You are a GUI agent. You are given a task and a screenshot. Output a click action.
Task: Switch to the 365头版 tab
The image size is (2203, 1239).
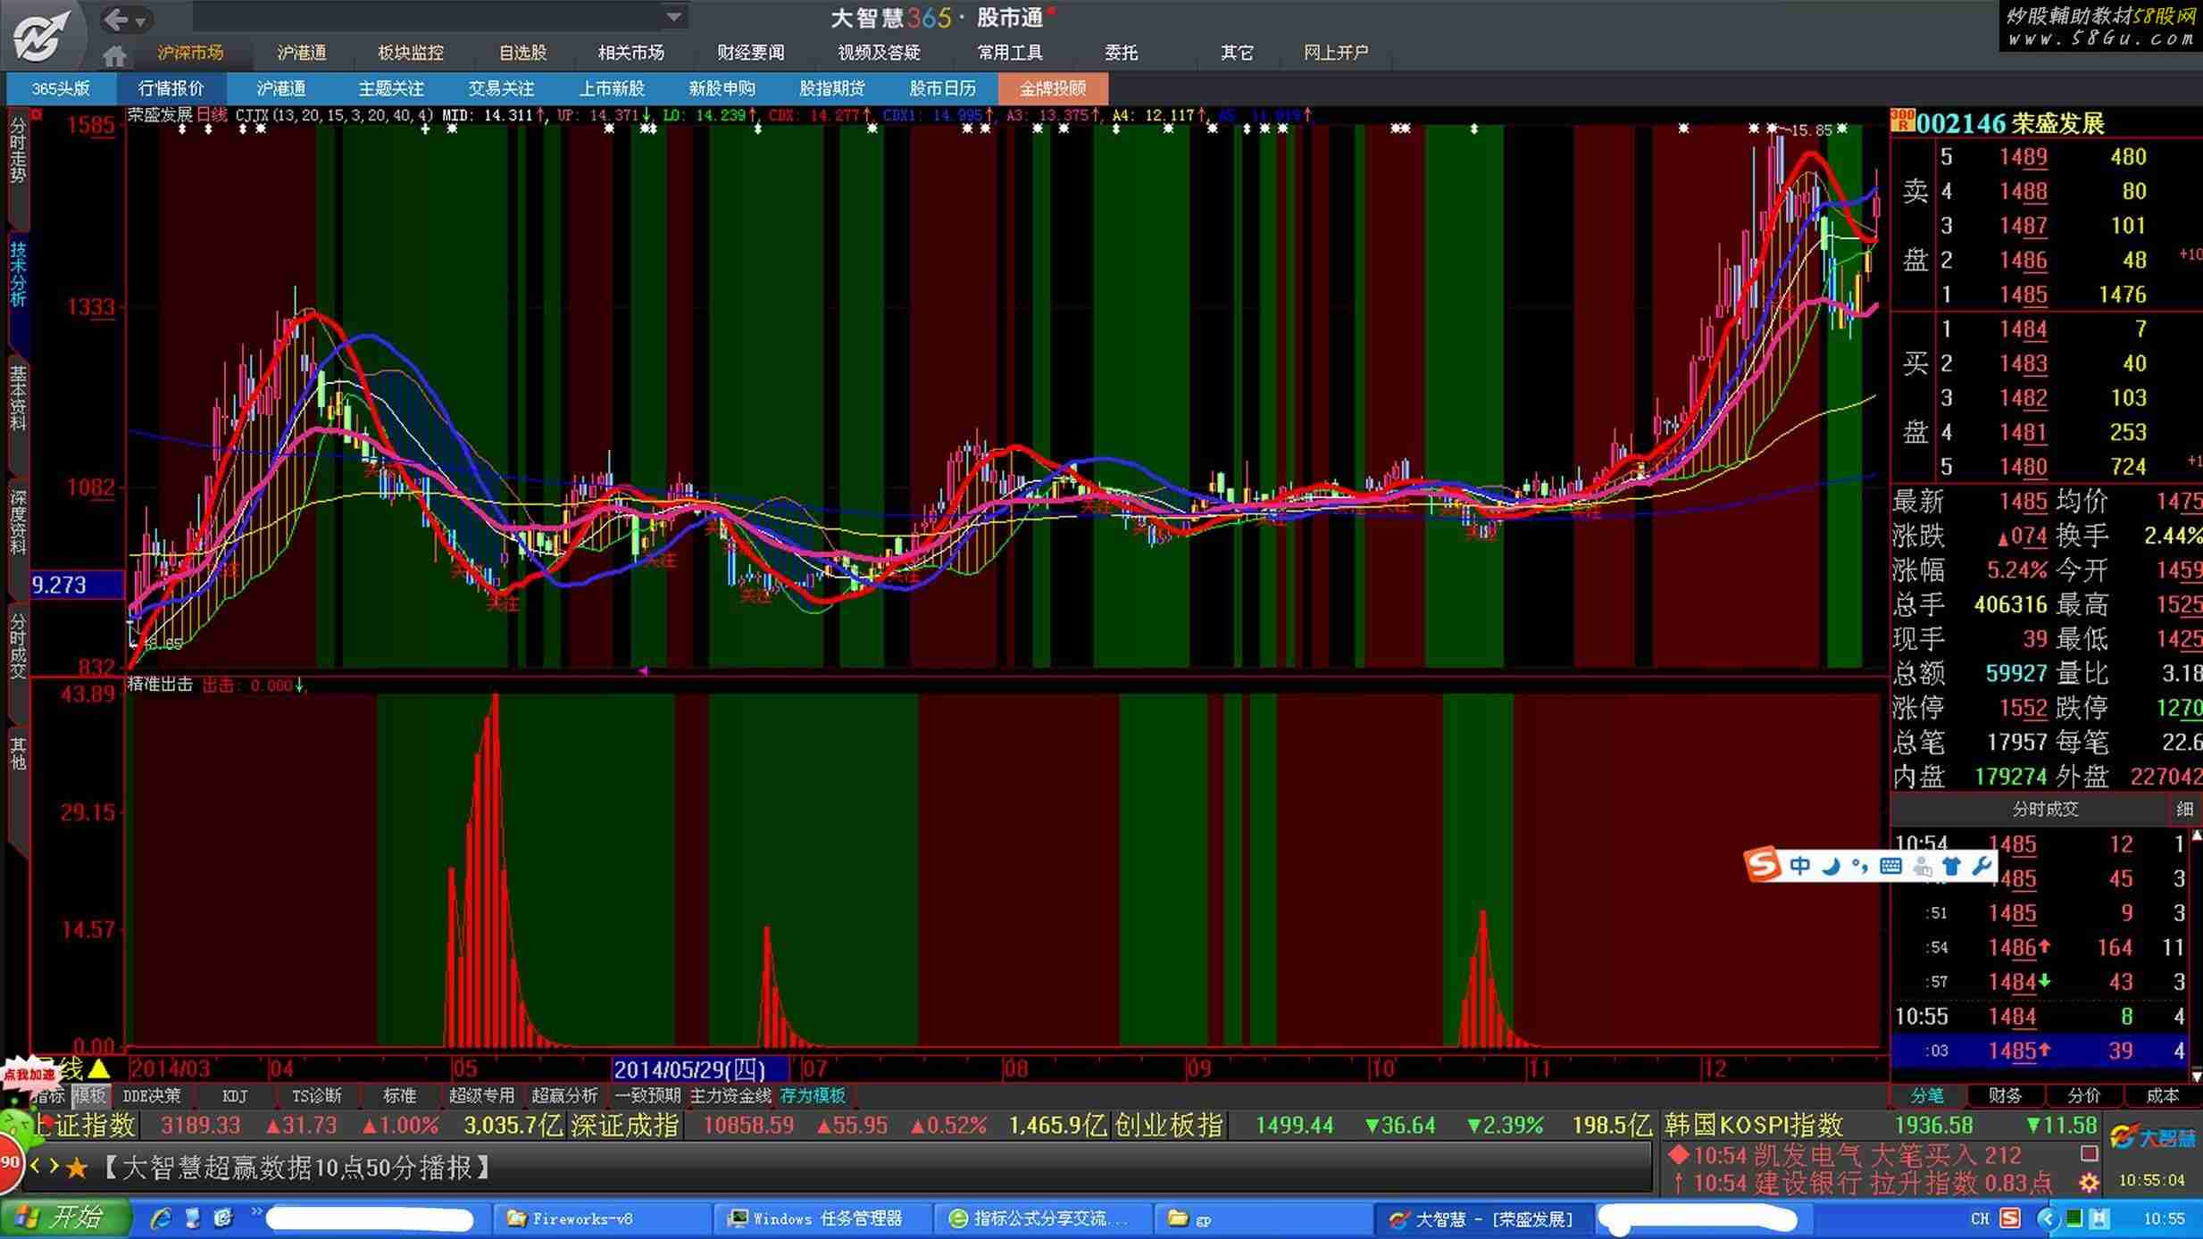coord(61,88)
